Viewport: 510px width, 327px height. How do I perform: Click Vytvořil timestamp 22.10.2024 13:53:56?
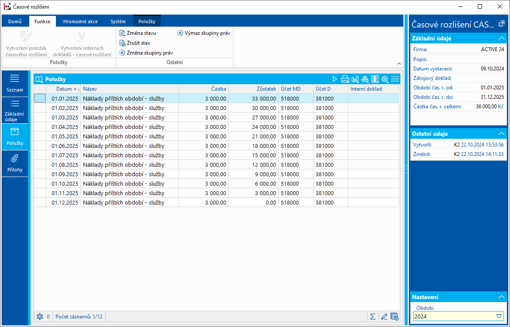pyautogui.click(x=482, y=145)
